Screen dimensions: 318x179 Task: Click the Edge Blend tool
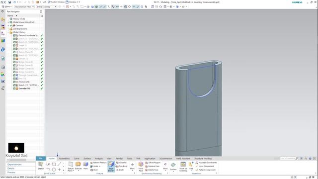click(x=111, y=167)
